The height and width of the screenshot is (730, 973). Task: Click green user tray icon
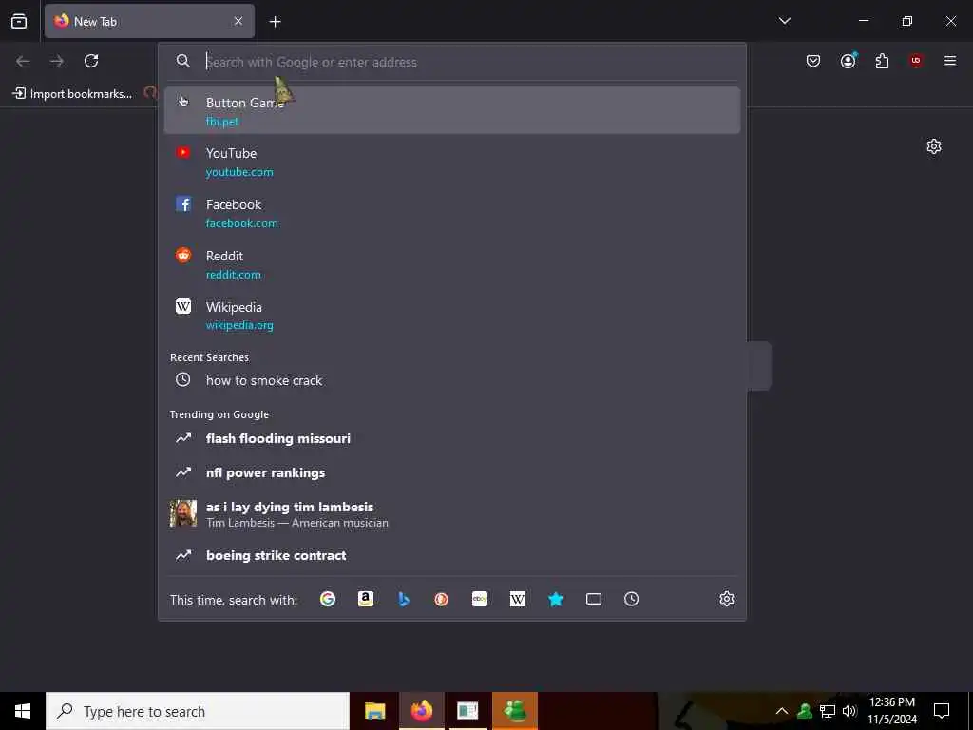point(805,711)
